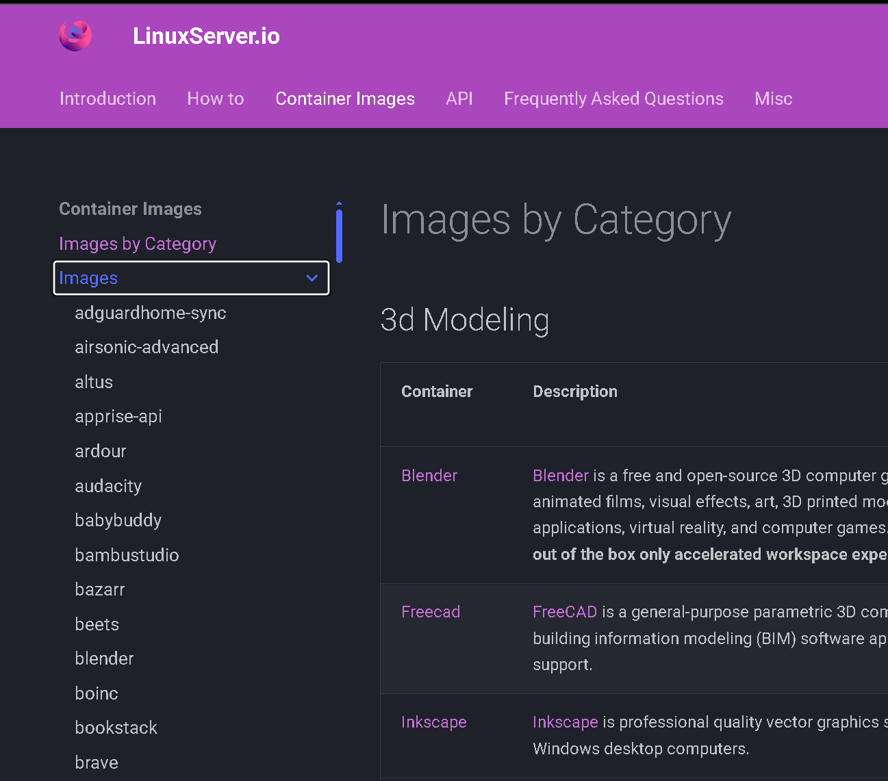Switch to the API tab
This screenshot has width=888, height=781.
(459, 99)
